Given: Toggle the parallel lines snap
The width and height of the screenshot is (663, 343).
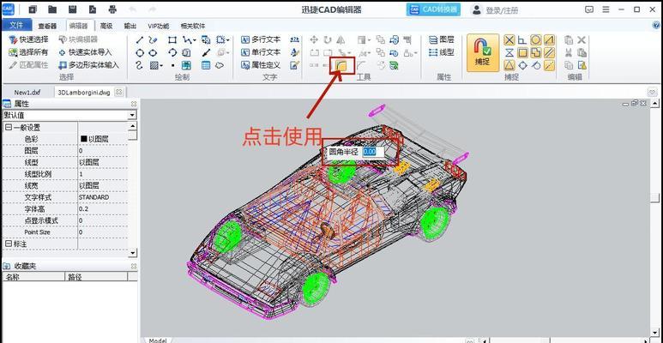Looking at the screenshot, I should [x=549, y=53].
